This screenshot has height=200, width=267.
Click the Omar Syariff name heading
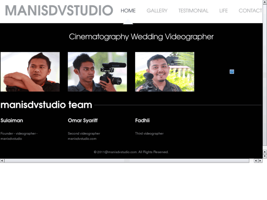click(x=83, y=120)
